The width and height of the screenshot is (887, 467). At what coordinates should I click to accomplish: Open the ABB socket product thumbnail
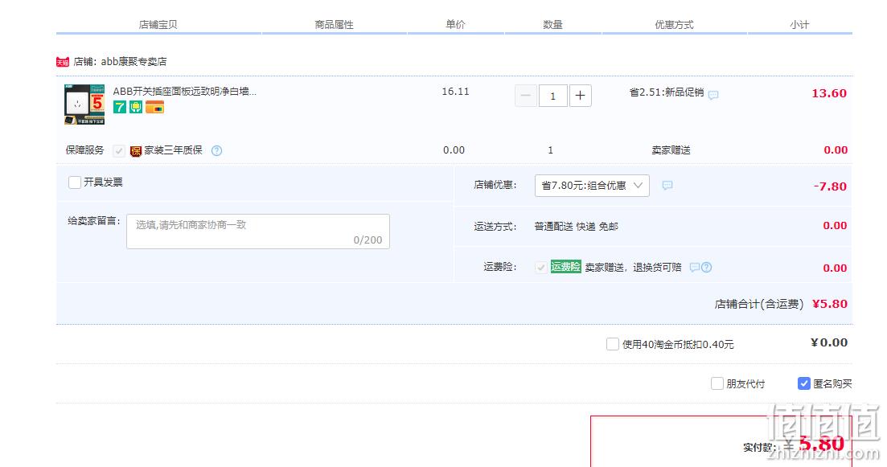pyautogui.click(x=84, y=104)
